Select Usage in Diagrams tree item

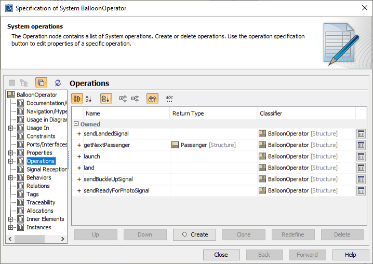tap(47, 120)
